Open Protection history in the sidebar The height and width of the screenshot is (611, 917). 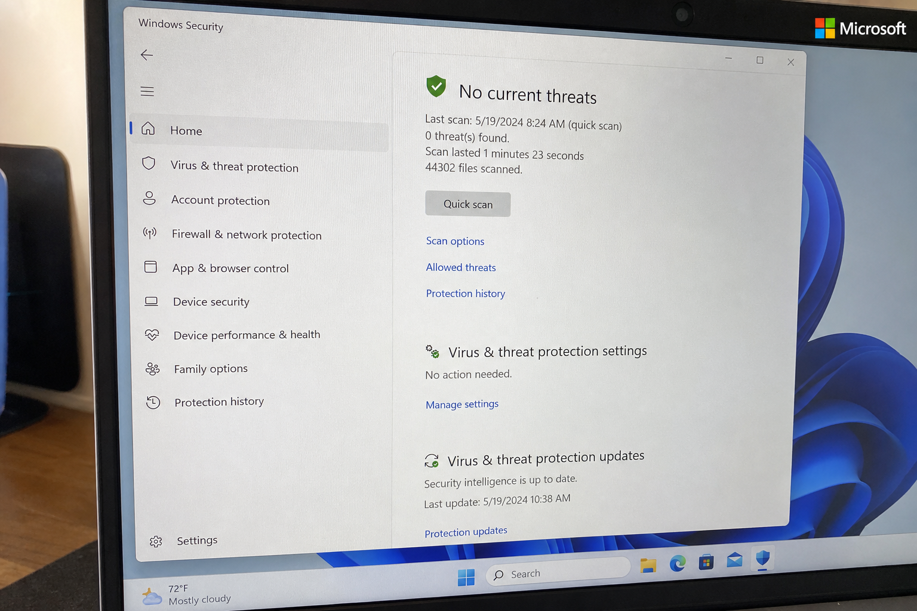(219, 402)
